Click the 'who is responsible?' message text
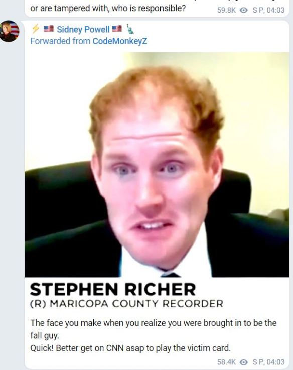 pyautogui.click(x=149, y=8)
